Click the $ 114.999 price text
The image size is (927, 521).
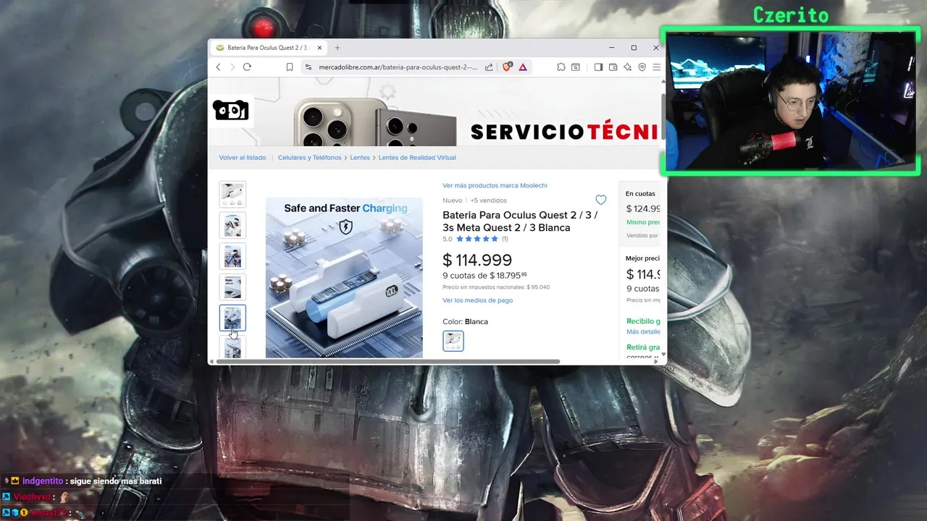(x=477, y=260)
